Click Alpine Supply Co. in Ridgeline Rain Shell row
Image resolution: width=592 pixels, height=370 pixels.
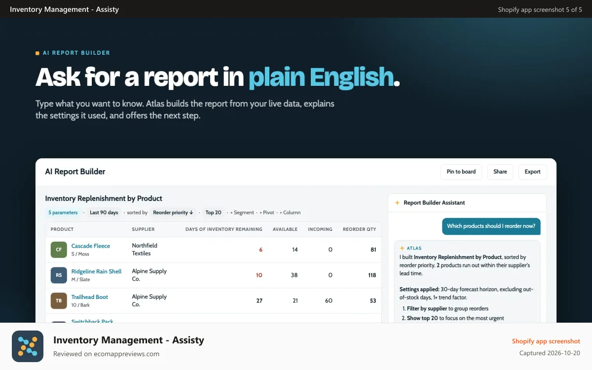[149, 275]
